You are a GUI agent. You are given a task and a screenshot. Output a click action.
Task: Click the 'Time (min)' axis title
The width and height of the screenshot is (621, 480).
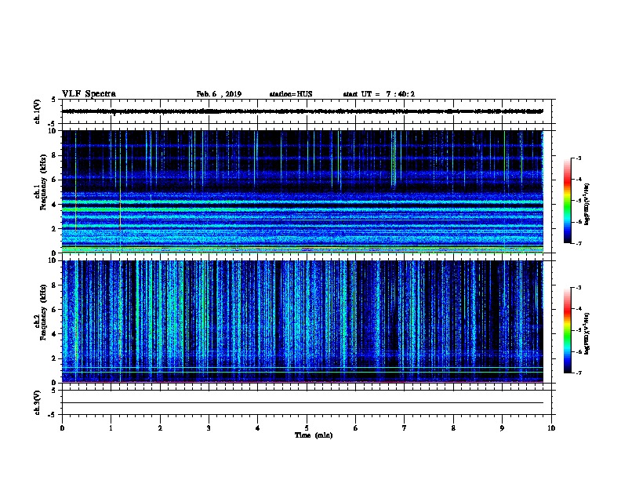tap(314, 435)
